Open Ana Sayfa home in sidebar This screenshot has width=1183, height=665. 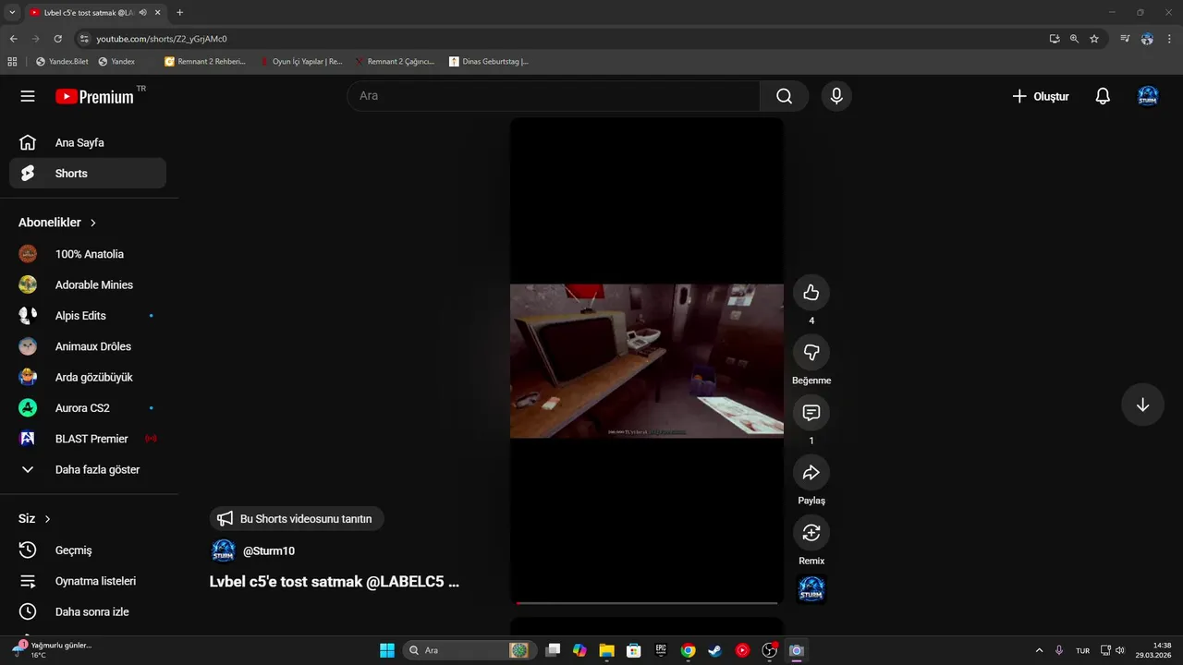(x=88, y=142)
